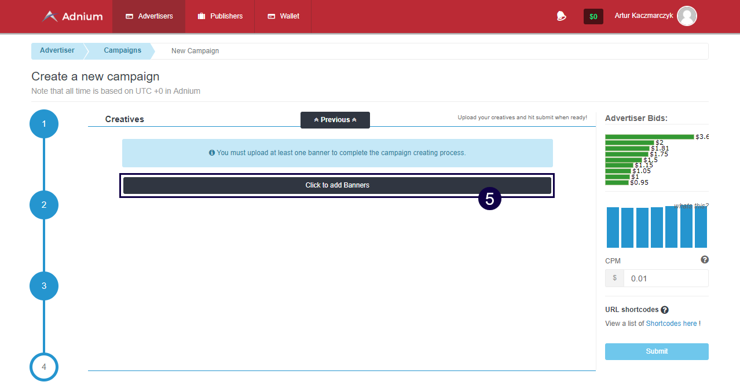
Task: Select the step 4 circle
Action: click(x=44, y=367)
